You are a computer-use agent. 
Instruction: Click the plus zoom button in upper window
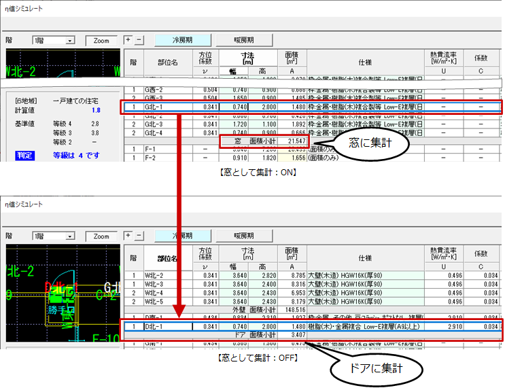point(128,40)
